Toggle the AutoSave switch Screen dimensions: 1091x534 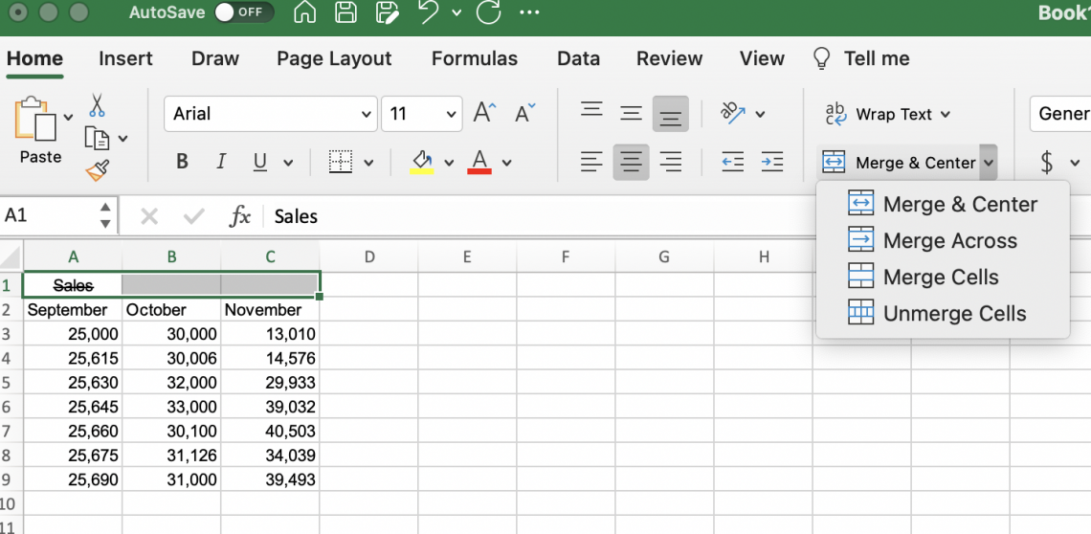click(x=243, y=13)
